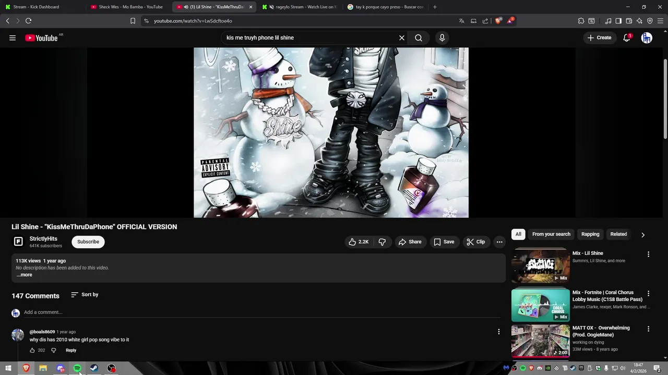This screenshot has height=375, width=668.
Task: Click the Create button
Action: tap(600, 37)
